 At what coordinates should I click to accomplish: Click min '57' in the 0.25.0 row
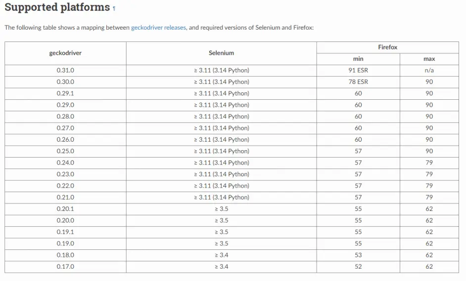(358, 152)
